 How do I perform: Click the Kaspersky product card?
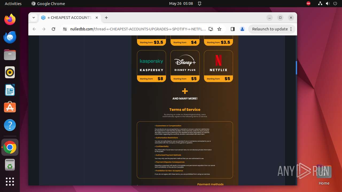151,66
